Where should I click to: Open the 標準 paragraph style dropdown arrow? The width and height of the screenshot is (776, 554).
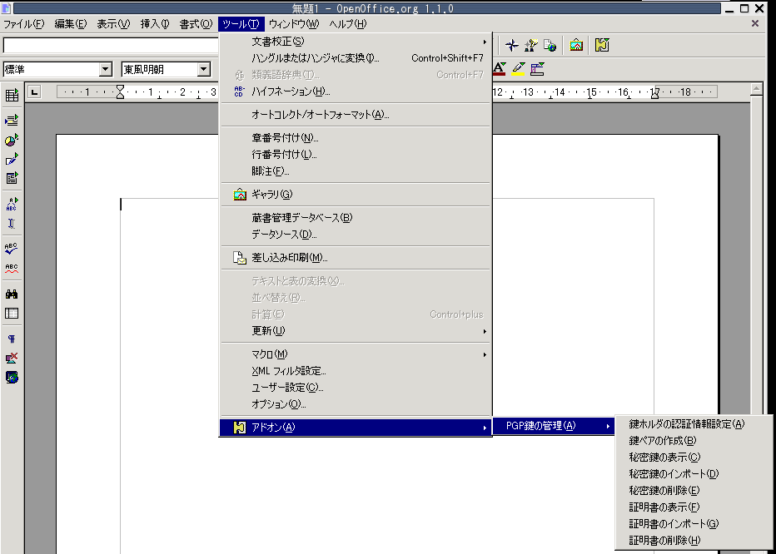coord(106,70)
